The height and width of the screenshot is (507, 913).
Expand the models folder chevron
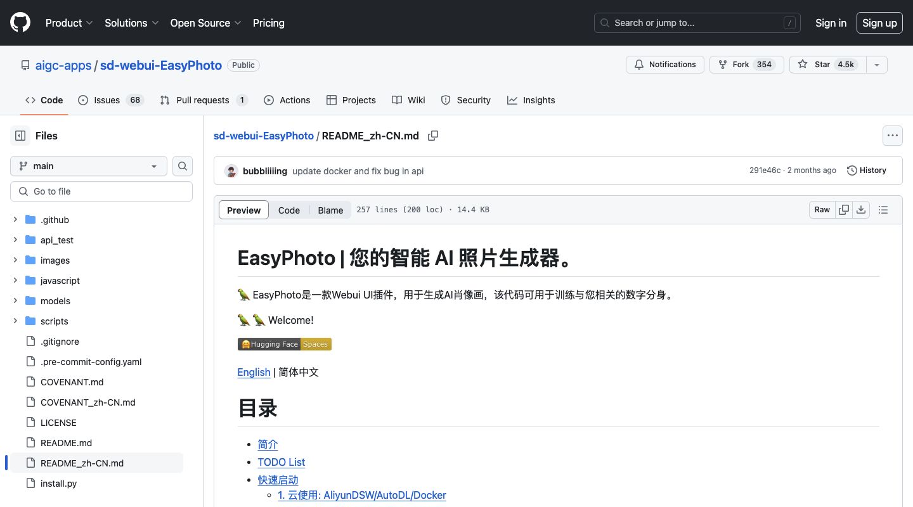pos(15,301)
